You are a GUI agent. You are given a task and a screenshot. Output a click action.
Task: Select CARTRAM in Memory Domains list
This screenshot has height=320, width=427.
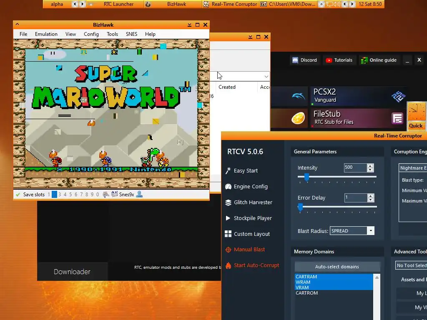[334, 277]
